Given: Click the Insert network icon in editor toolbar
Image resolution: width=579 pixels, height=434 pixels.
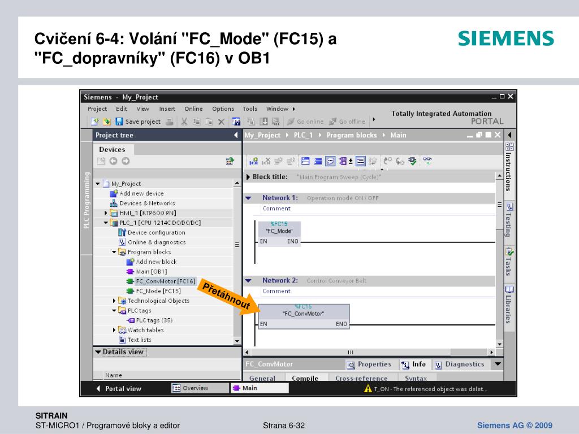Looking at the screenshot, I should click(x=254, y=161).
